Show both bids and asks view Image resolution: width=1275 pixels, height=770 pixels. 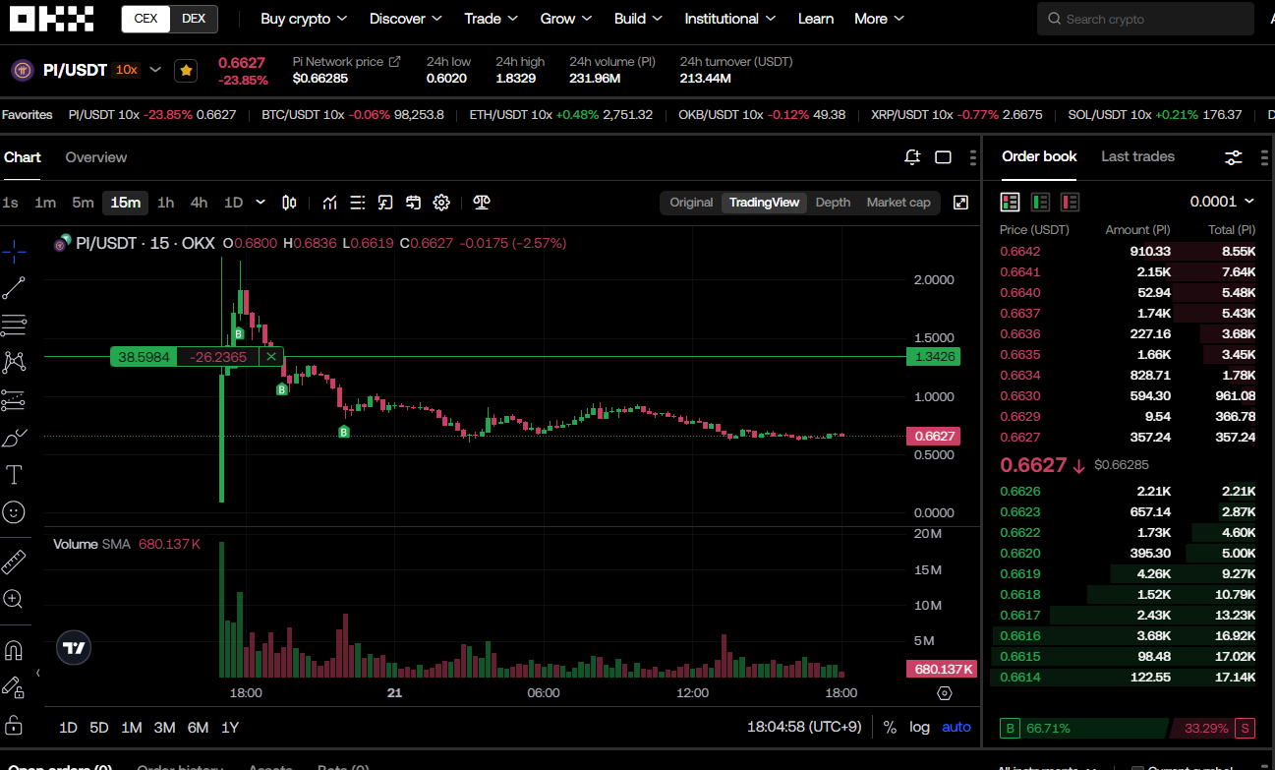tap(1011, 202)
